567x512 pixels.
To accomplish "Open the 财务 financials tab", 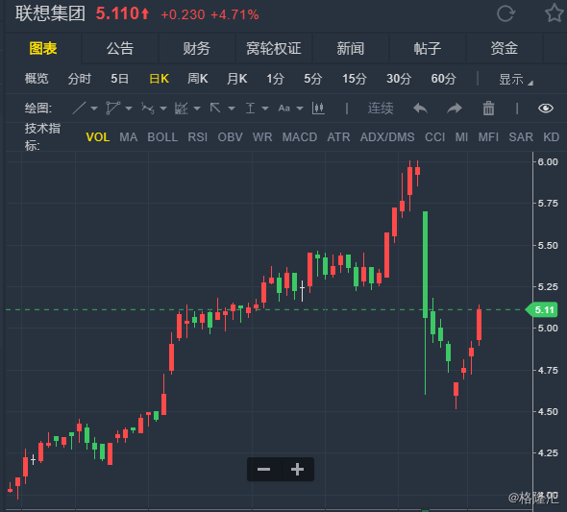I will (x=197, y=48).
